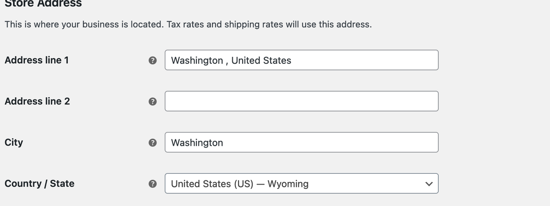Select the 'United States (US) — Wyoming' value

pos(239,184)
